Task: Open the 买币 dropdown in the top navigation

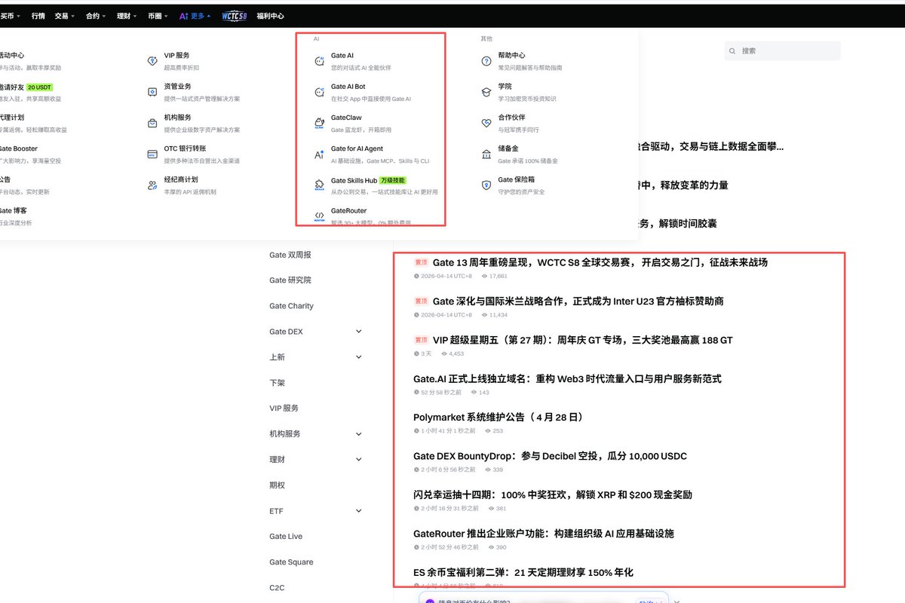Action: [x=11, y=15]
